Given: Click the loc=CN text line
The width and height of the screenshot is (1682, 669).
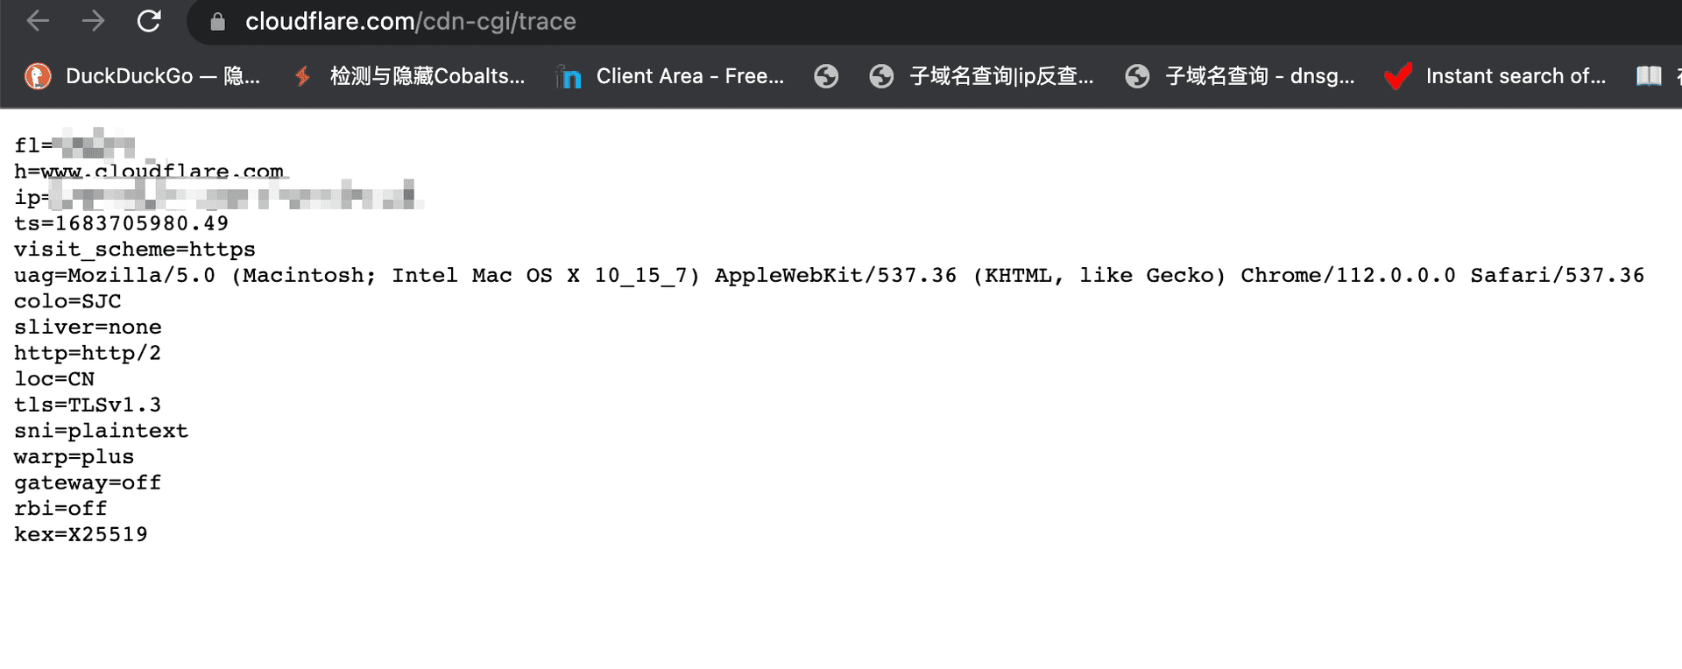Looking at the screenshot, I should click(x=54, y=379).
